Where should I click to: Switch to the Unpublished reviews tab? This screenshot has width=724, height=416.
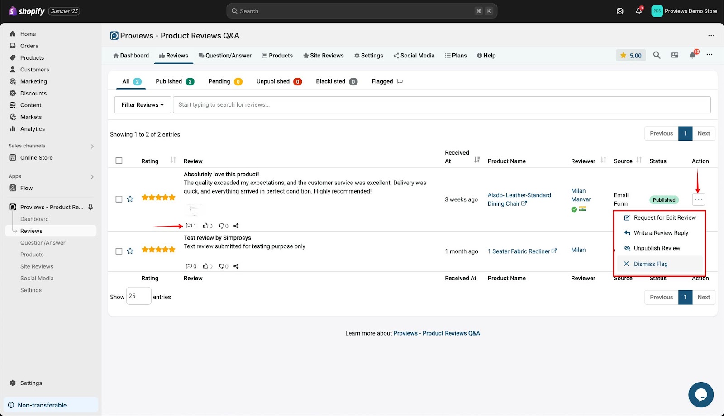point(279,81)
